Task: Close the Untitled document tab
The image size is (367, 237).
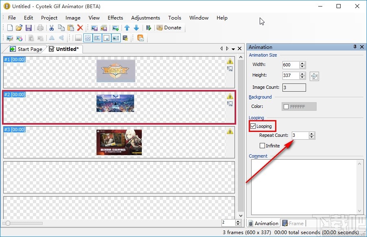Action: click(239, 48)
